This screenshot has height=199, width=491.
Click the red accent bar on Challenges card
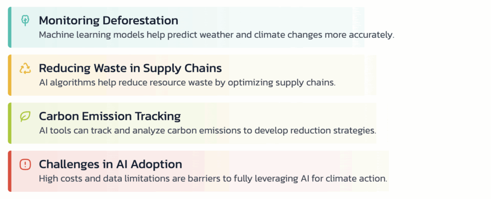10,171
